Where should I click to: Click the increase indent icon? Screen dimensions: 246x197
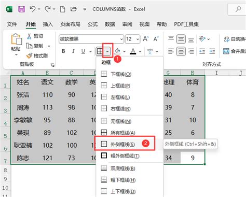[x=212, y=51]
